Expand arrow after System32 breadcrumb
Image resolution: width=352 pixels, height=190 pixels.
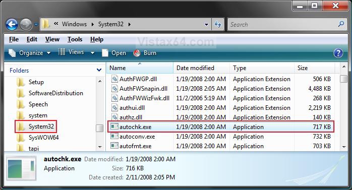click(130, 24)
